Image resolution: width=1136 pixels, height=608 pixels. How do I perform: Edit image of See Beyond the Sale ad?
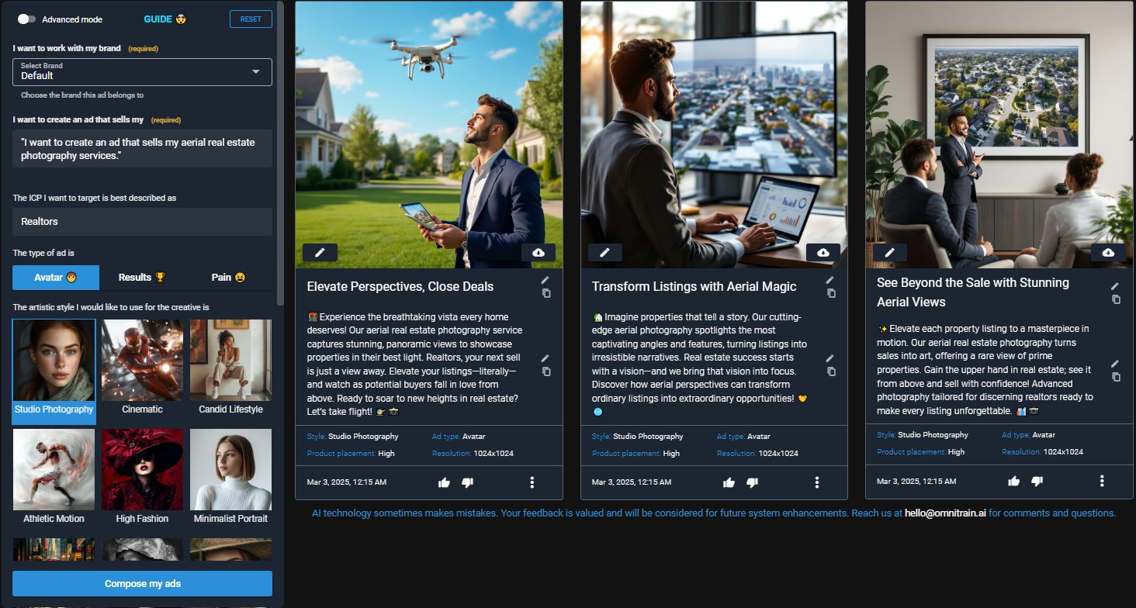[890, 252]
